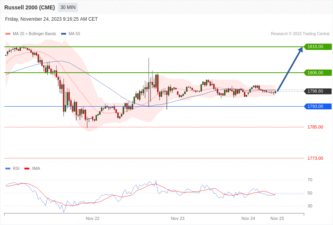Viewport: 333px width, 225px height.
Task: Click the MA 50 legend label
Action: point(74,34)
